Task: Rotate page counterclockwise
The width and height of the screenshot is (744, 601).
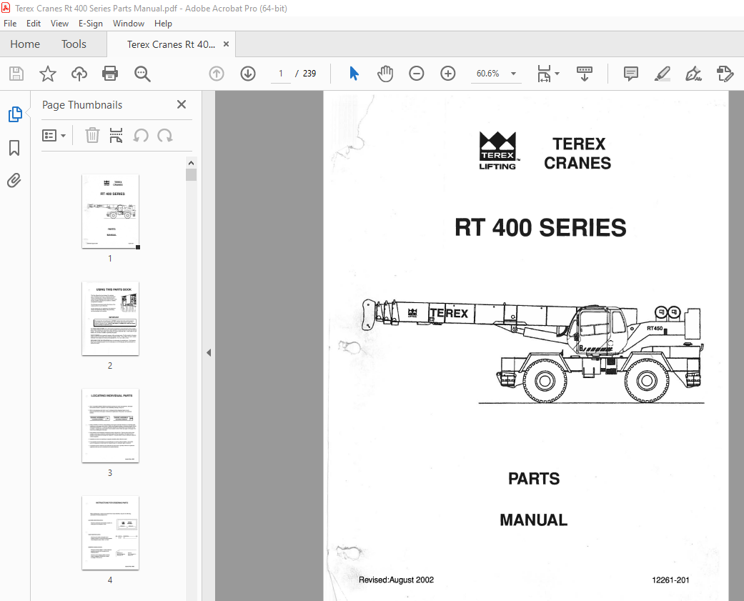Action: coord(141,136)
